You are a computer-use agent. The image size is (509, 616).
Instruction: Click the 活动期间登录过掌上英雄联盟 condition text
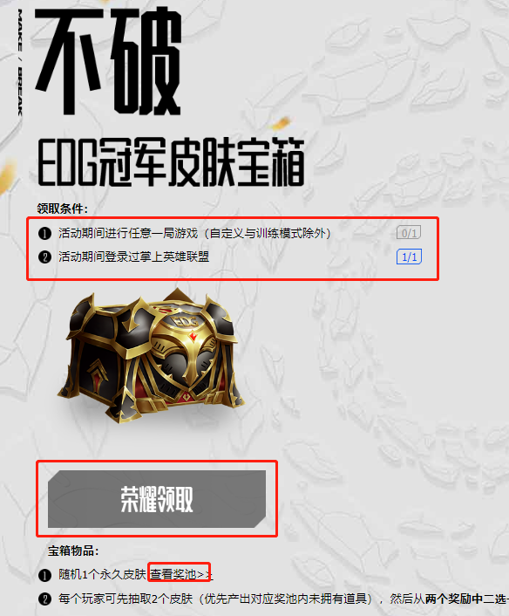[x=134, y=257]
